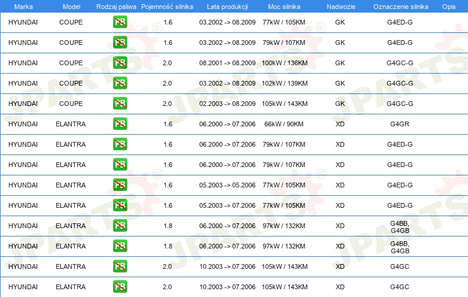Image resolution: width=468 pixels, height=297 pixels.
Task: Select G4GC-G in the 100kW / 136KM row
Action: [x=400, y=63]
